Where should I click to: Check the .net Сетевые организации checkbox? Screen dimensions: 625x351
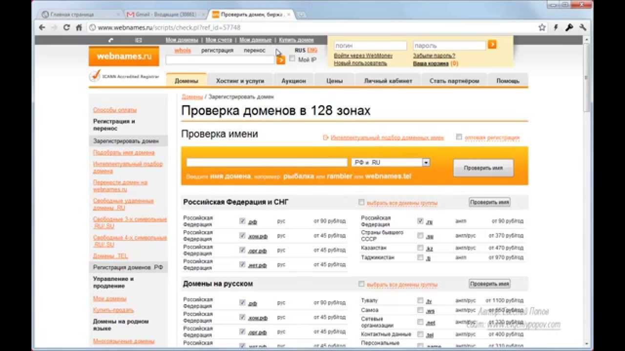(x=420, y=322)
